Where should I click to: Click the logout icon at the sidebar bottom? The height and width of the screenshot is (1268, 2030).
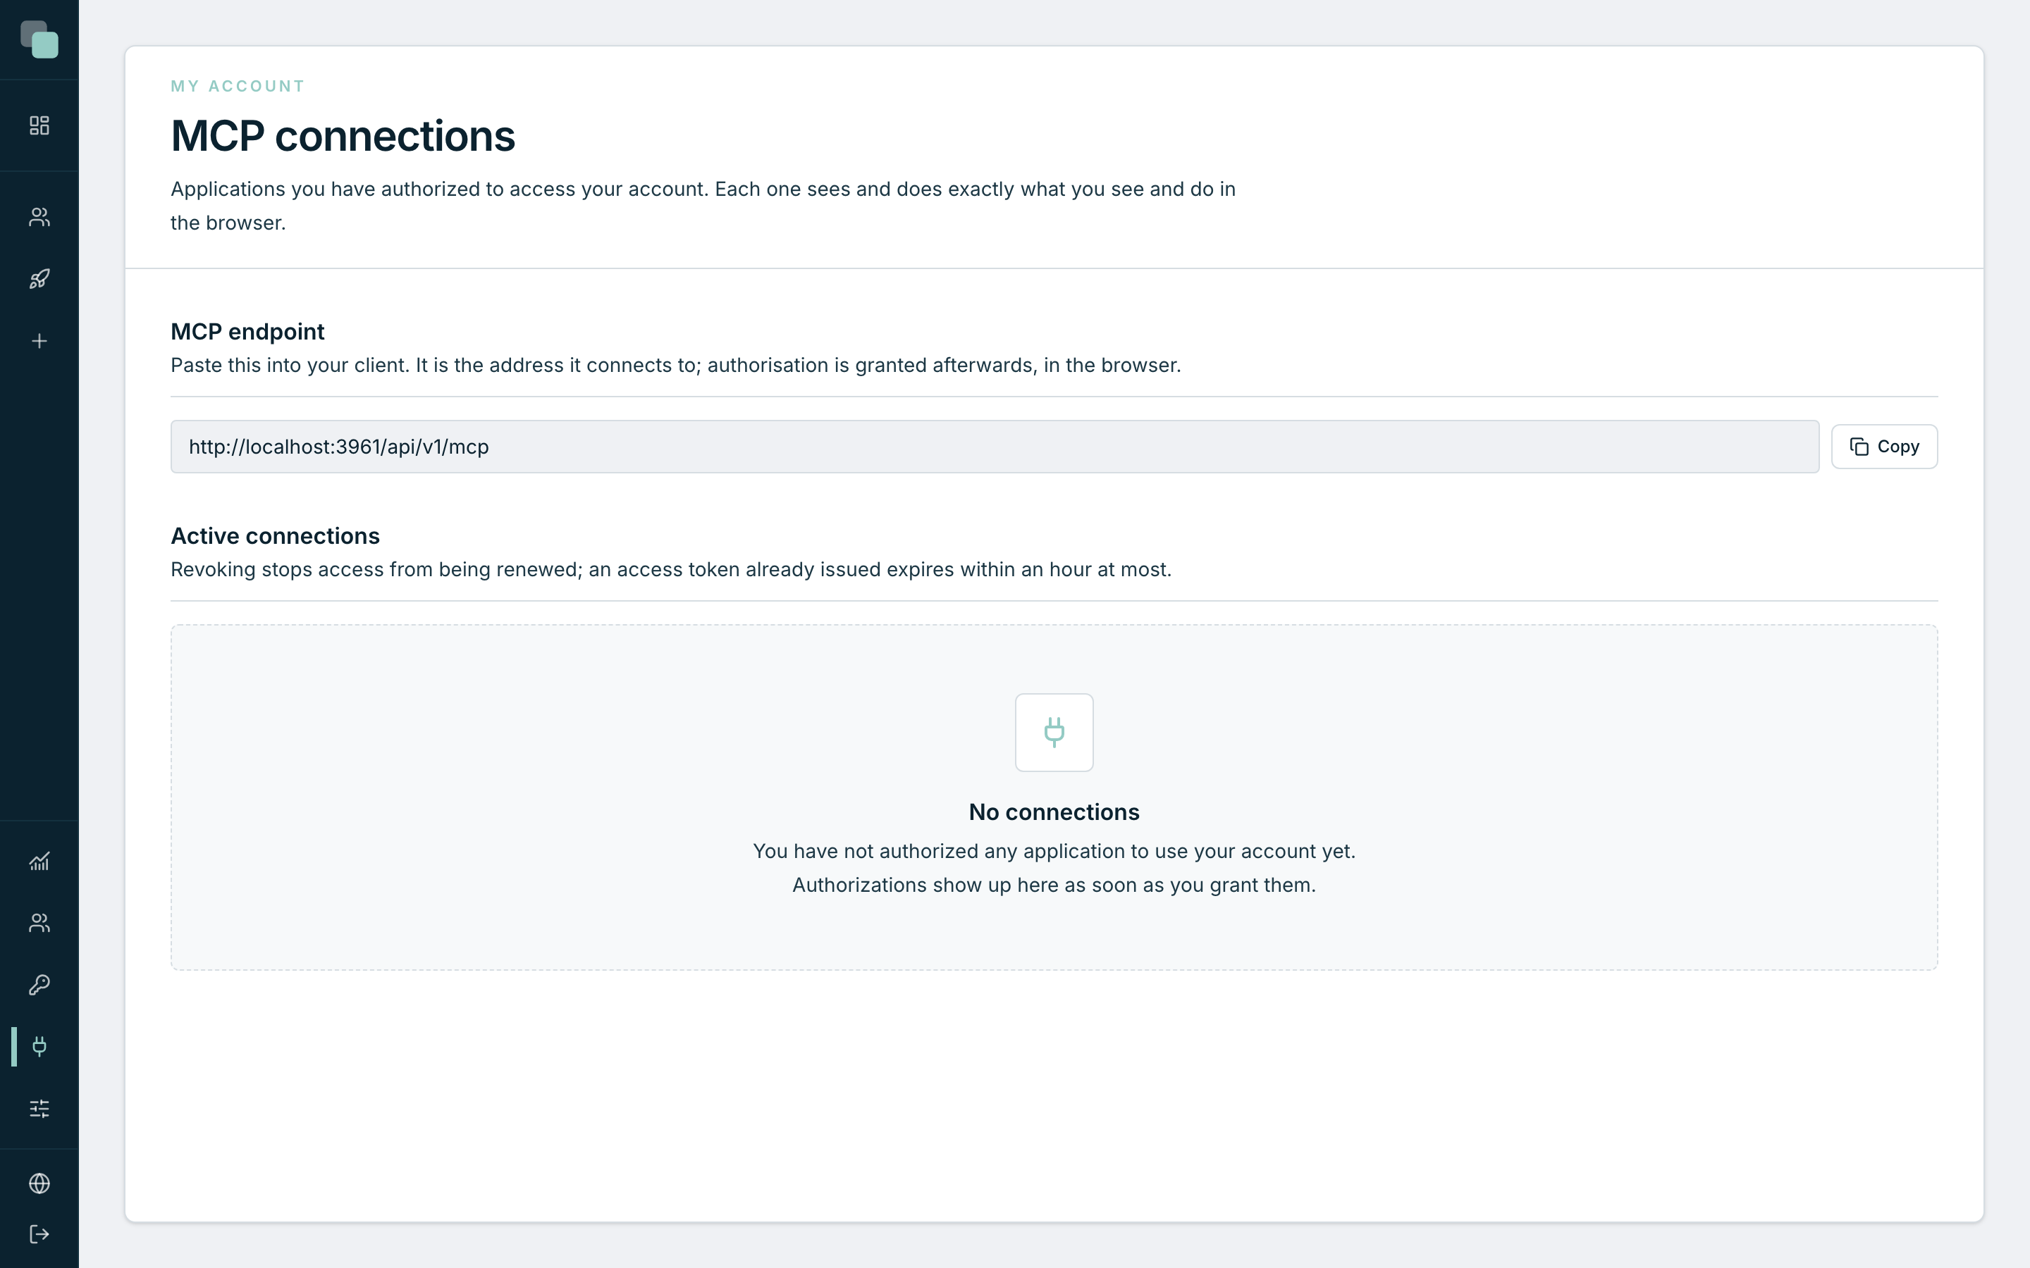39,1234
